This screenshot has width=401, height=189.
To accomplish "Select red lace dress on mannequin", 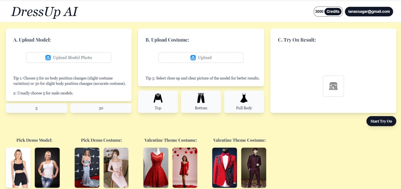I will (156, 168).
